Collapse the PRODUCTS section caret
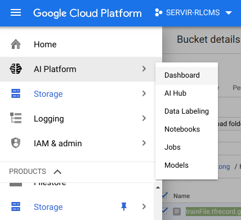The width and height of the screenshot is (241, 220). point(57,172)
